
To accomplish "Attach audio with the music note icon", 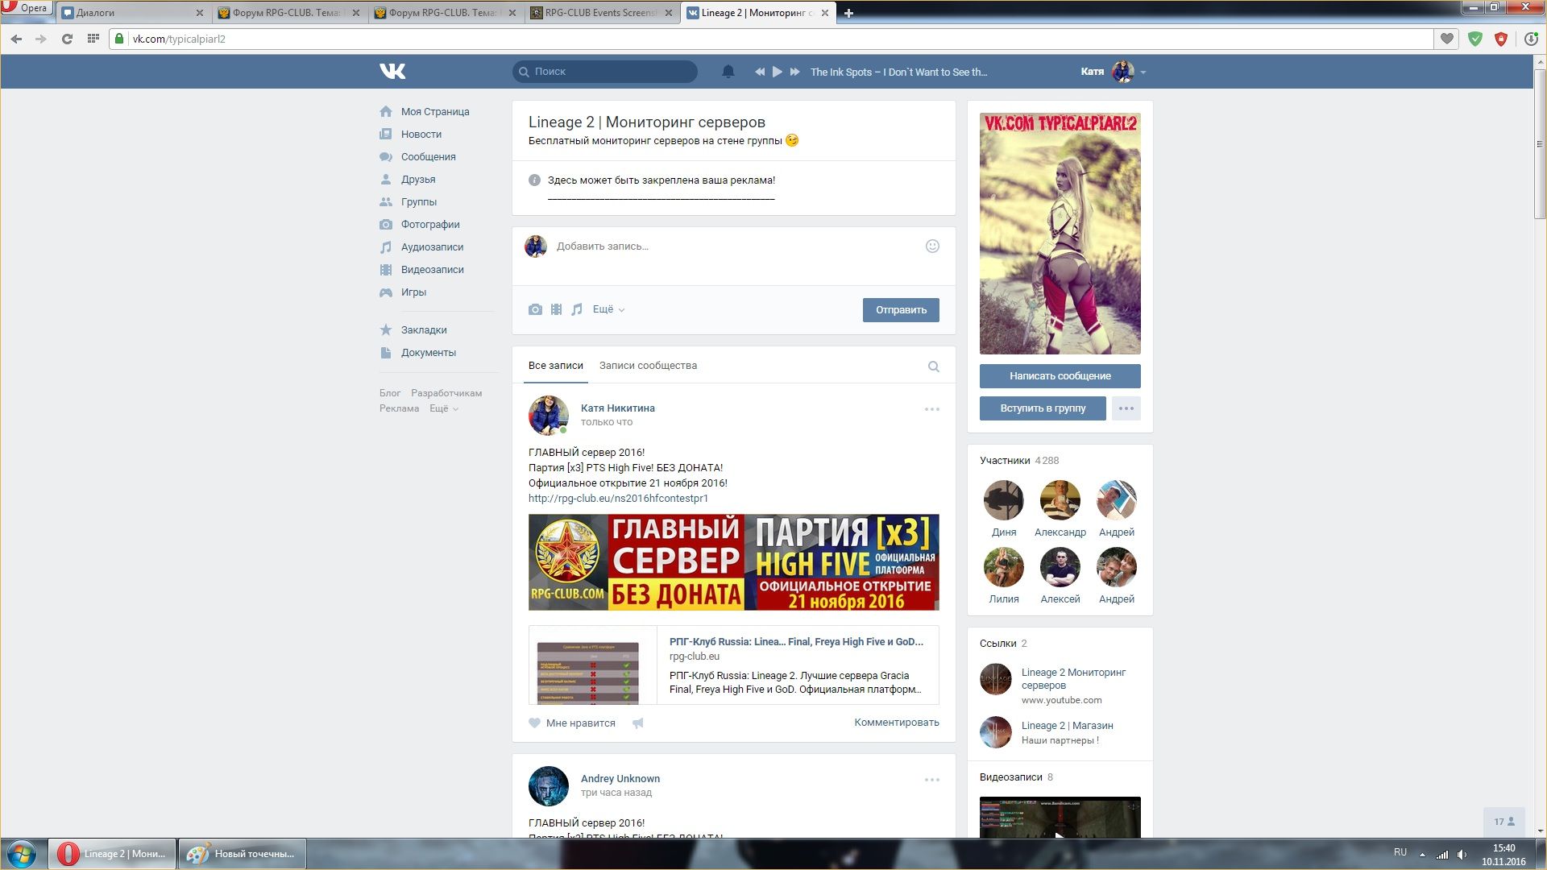I will (577, 309).
